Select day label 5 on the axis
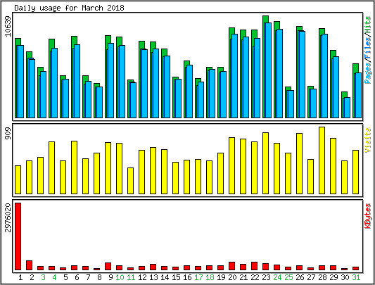The image size is (375, 285). [65, 277]
